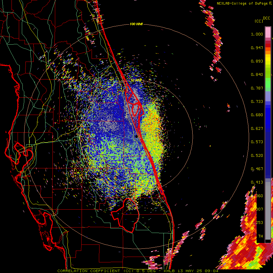Select the 0.307 value on the color scale

click(x=257, y=209)
